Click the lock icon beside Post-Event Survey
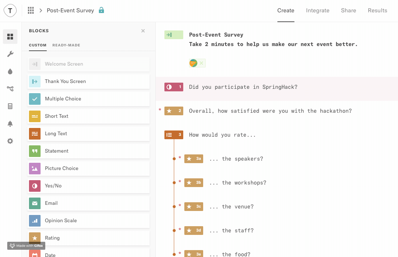The height and width of the screenshot is (257, 398). click(x=101, y=10)
